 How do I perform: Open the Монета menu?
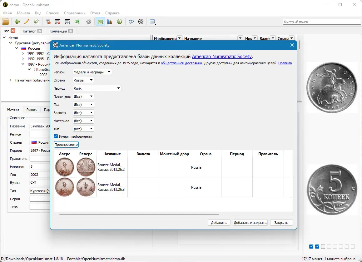tap(23, 13)
